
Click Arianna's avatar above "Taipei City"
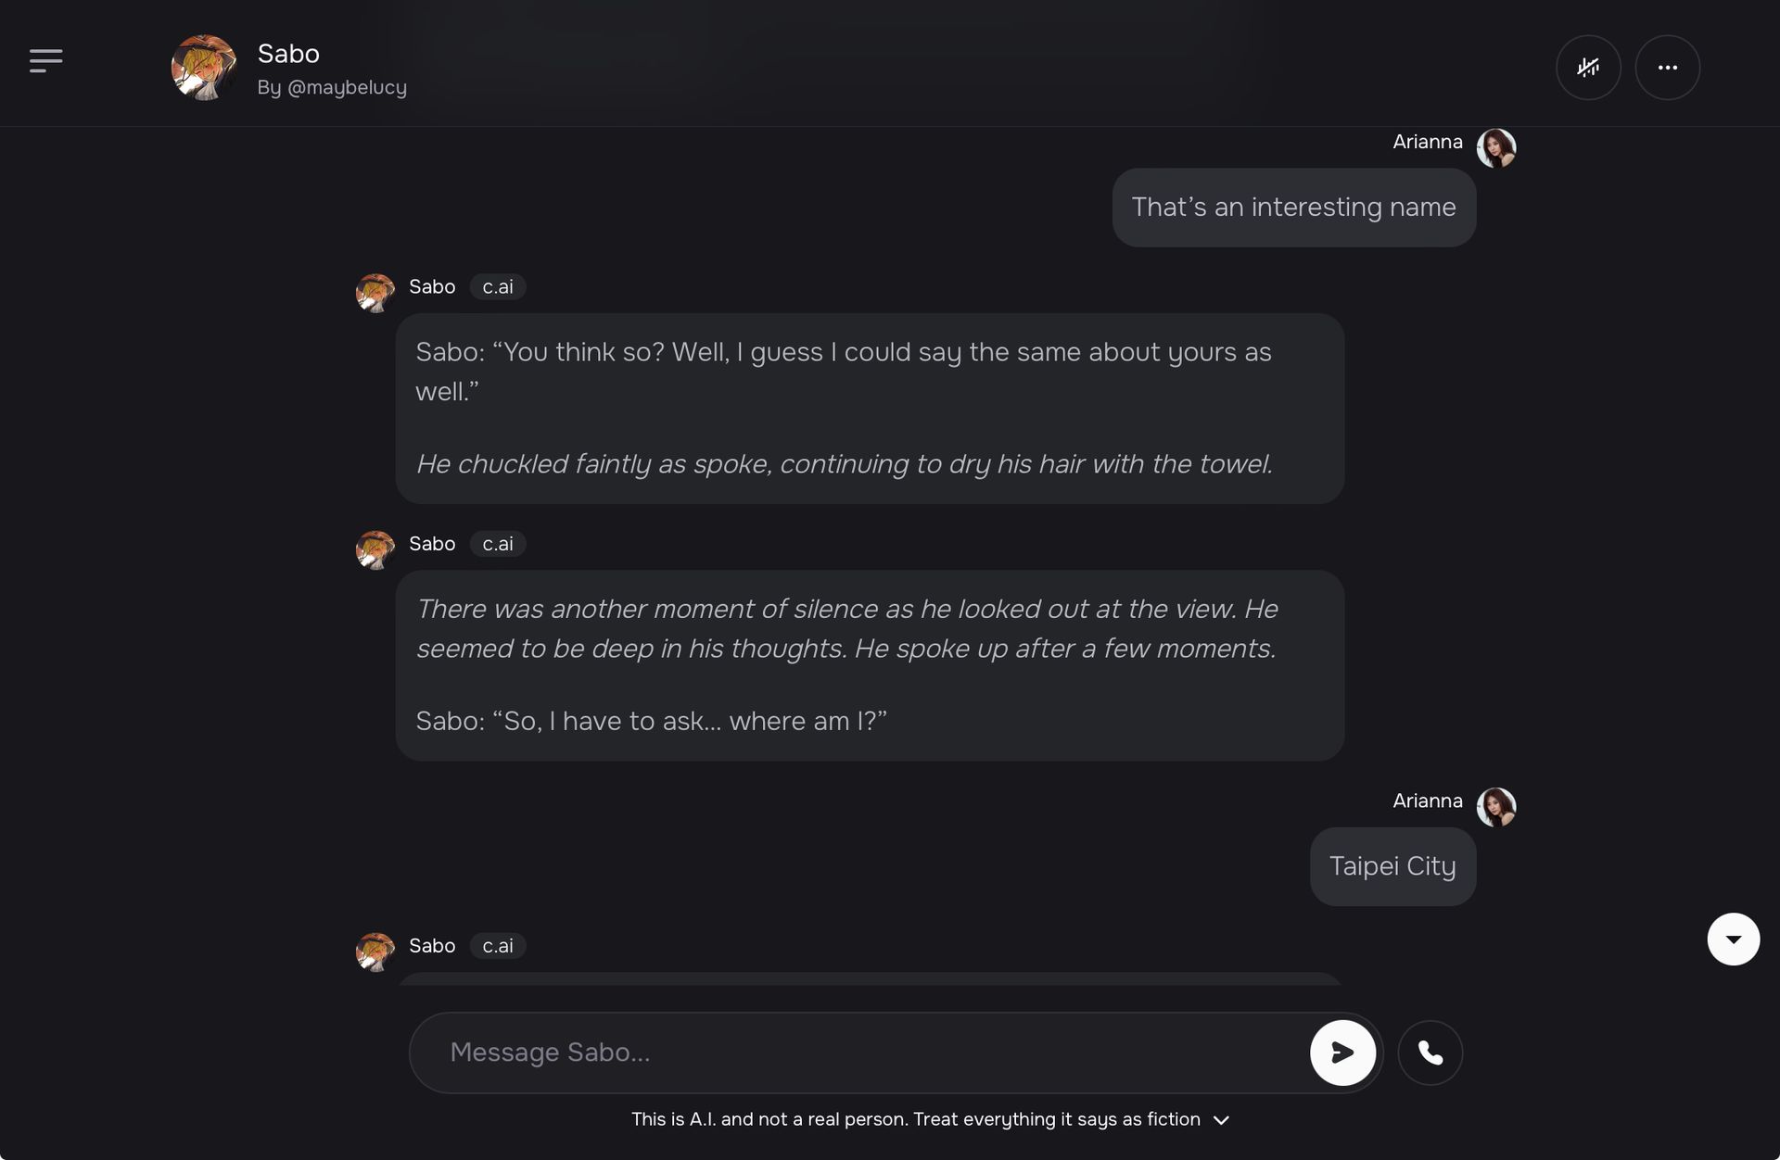[1495, 807]
